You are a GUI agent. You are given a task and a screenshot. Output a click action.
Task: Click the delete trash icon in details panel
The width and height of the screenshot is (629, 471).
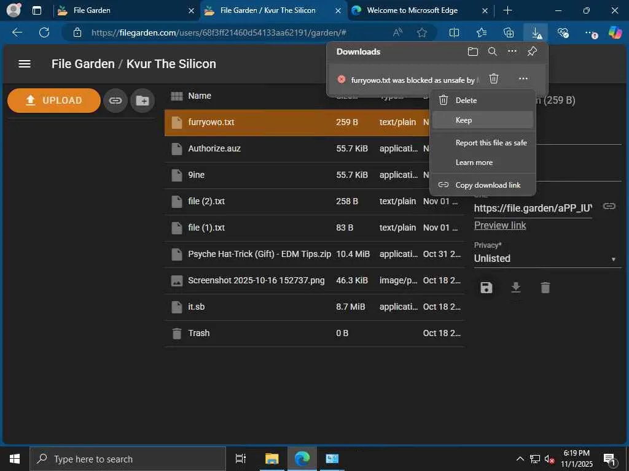pyautogui.click(x=545, y=287)
